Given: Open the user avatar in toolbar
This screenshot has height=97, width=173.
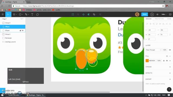Looking at the screenshot, I should 137,14.
